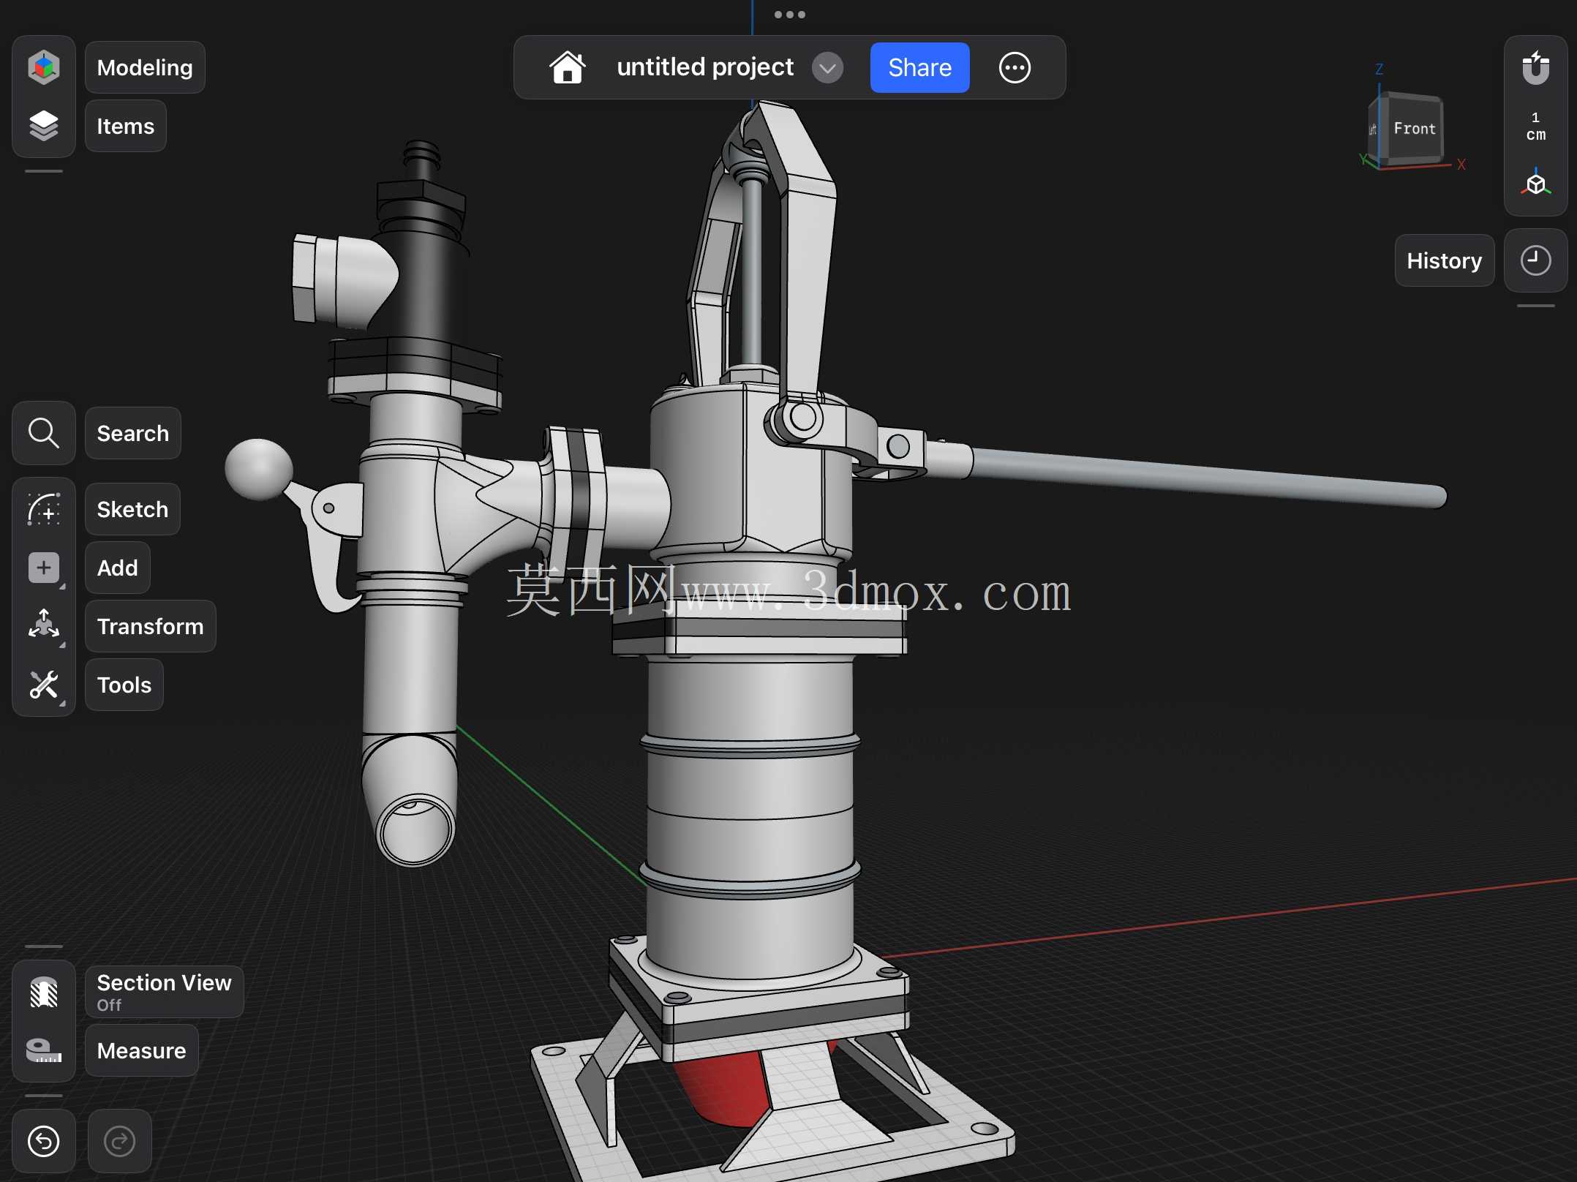Screen dimensions: 1577x1182
Task: Click the Modeling label
Action: pyautogui.click(x=145, y=67)
